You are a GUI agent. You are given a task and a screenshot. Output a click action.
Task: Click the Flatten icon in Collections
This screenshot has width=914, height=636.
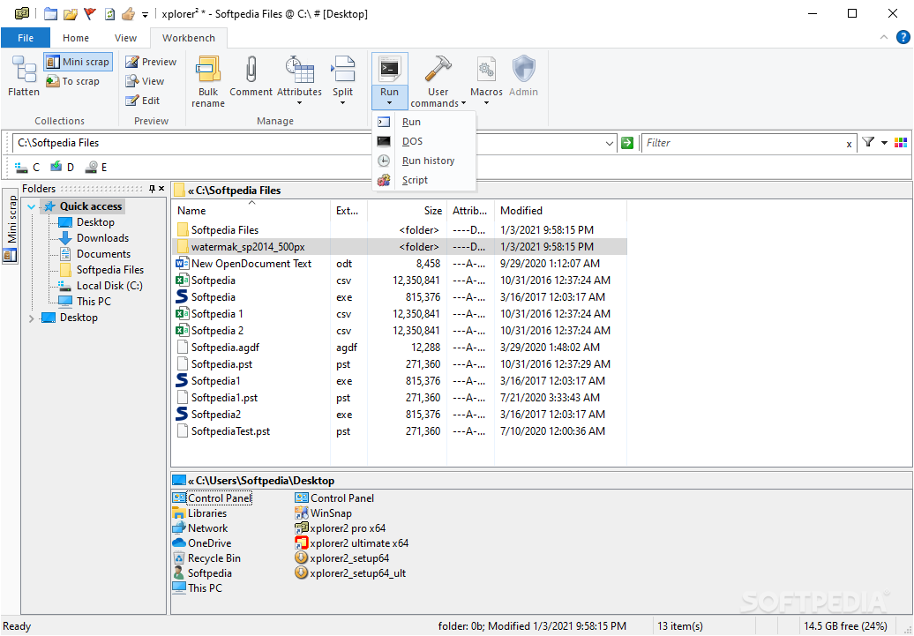24,70
